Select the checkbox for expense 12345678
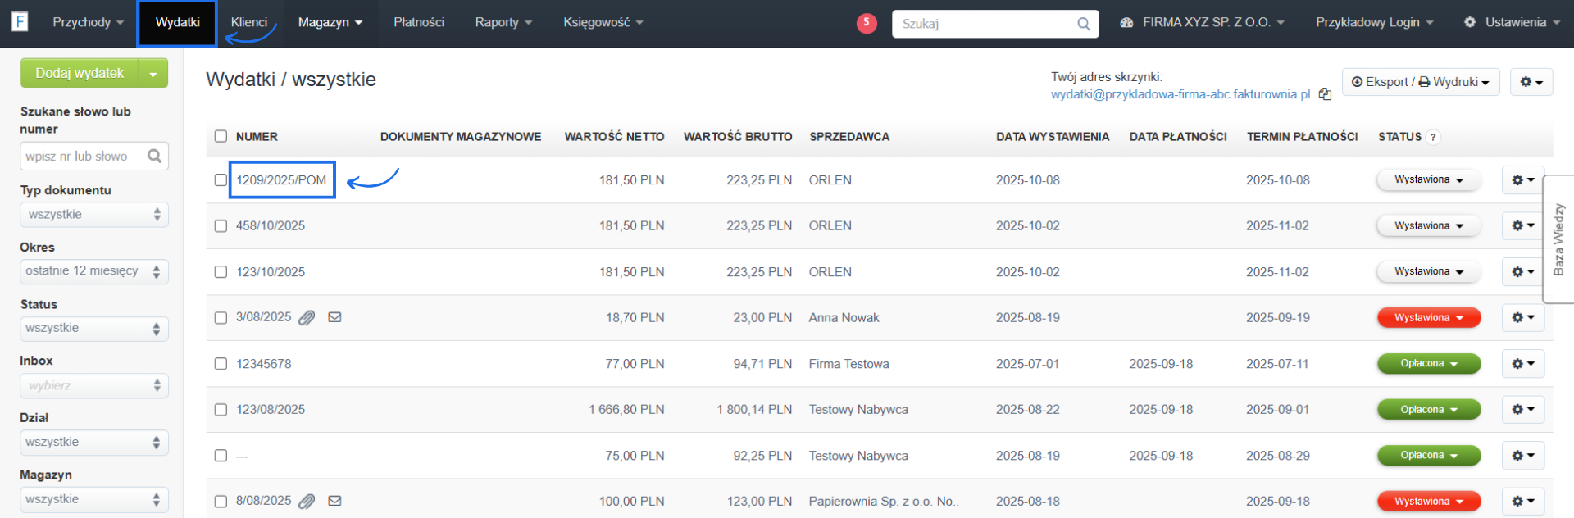The width and height of the screenshot is (1574, 518). [221, 364]
